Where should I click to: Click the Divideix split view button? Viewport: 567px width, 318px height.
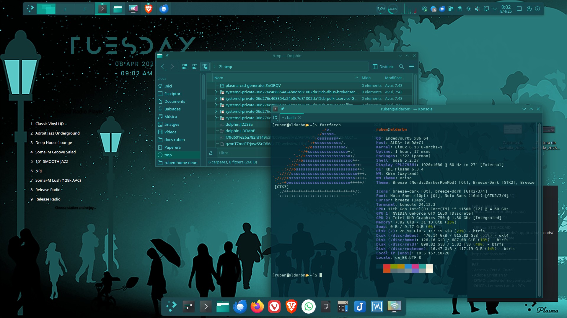[x=383, y=67]
